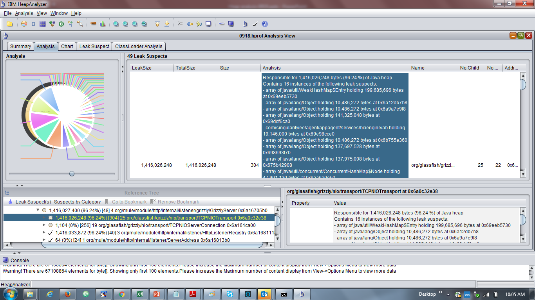Expand the HttpListenerRegistry tree node
Image resolution: width=535 pixels, height=300 pixels.
44,233
